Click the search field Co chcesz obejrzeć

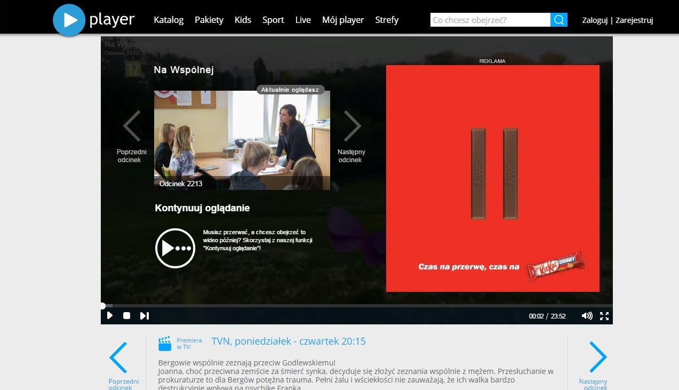tap(490, 20)
